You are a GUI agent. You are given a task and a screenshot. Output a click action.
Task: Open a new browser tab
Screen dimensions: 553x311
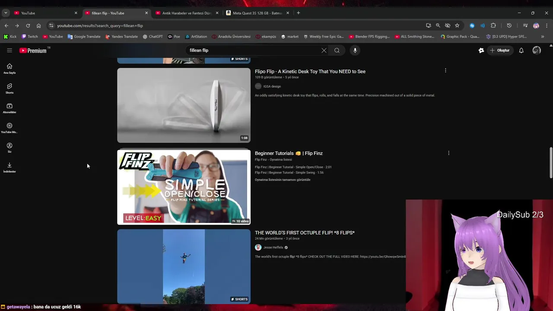[x=298, y=13]
